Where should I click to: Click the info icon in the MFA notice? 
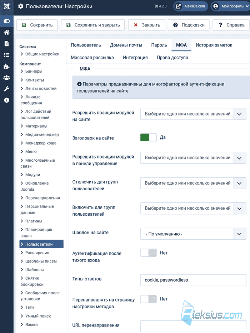tap(79, 84)
